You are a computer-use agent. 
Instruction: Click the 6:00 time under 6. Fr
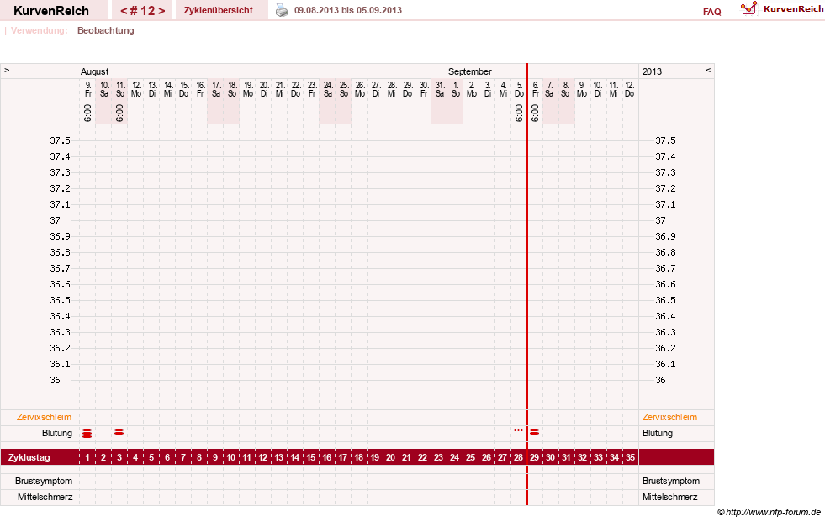click(x=535, y=113)
